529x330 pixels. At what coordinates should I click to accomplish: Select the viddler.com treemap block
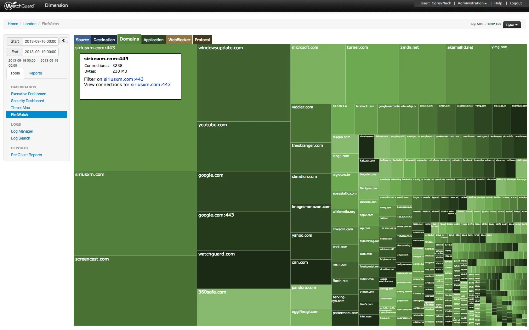[x=311, y=124]
